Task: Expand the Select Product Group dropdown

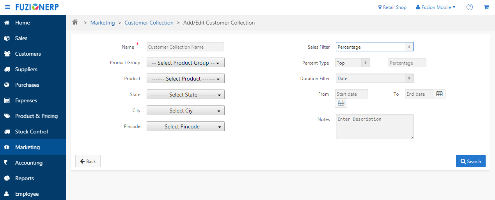Action: (x=186, y=63)
